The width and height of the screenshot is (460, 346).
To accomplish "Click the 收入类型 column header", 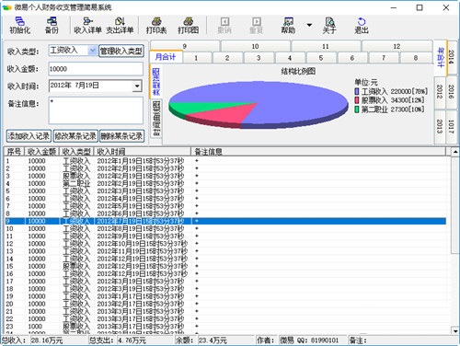I will coord(76,152).
